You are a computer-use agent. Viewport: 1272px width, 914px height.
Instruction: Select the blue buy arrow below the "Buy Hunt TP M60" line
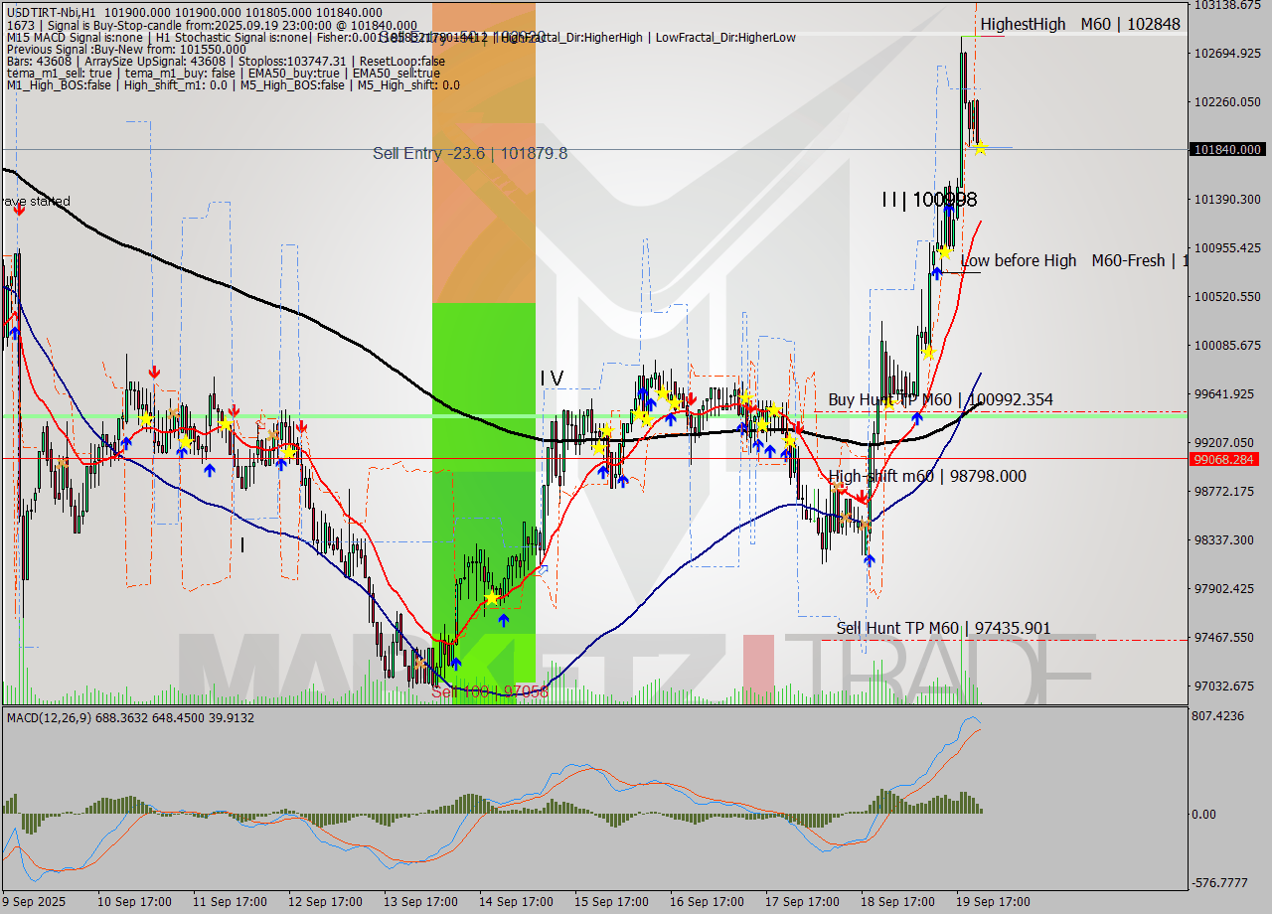coord(917,417)
